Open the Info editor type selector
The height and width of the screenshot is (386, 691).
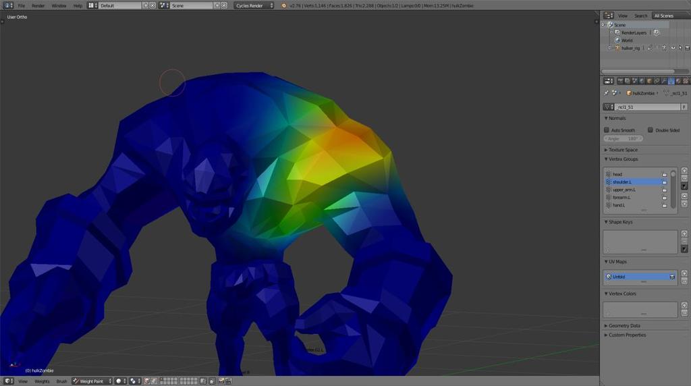8,5
